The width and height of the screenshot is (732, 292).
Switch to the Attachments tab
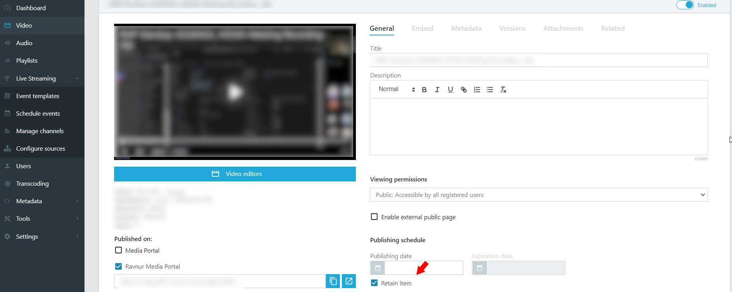tap(563, 28)
